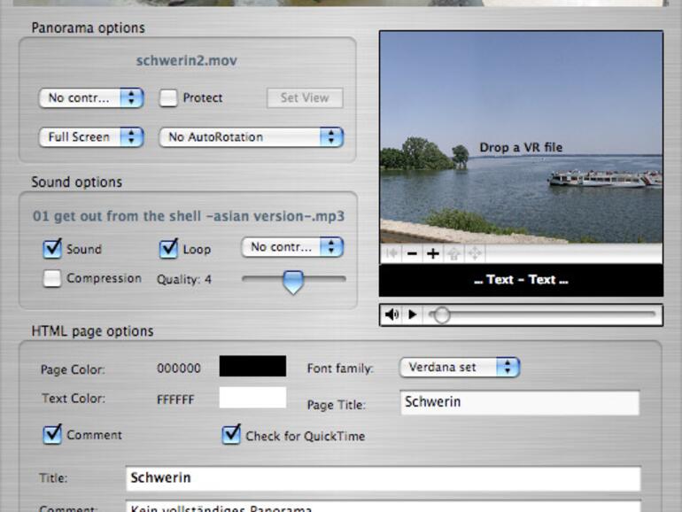The width and height of the screenshot is (682, 512).
Task: Click the white Text Color swatch
Action: (x=252, y=398)
